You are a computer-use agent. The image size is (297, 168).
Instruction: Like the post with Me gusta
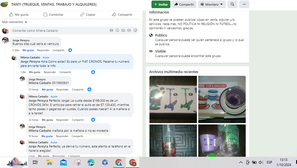pos(19,15)
